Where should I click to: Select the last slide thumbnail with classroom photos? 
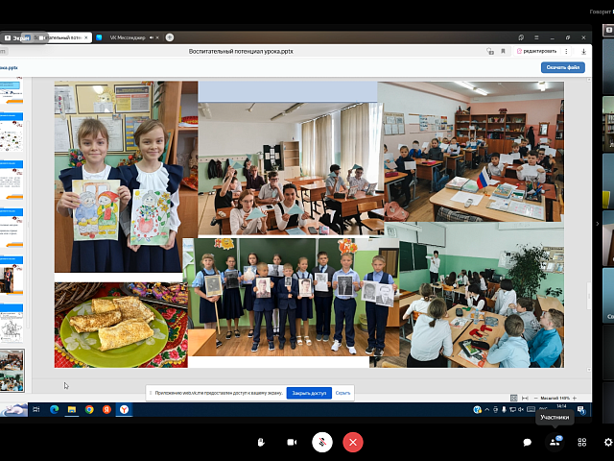(12, 371)
